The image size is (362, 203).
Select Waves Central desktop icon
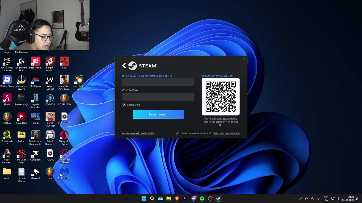click(x=50, y=83)
